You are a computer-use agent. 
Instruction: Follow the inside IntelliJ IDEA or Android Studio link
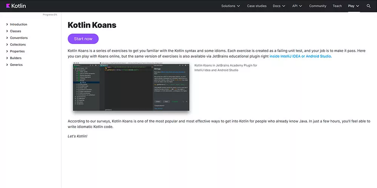(300, 56)
